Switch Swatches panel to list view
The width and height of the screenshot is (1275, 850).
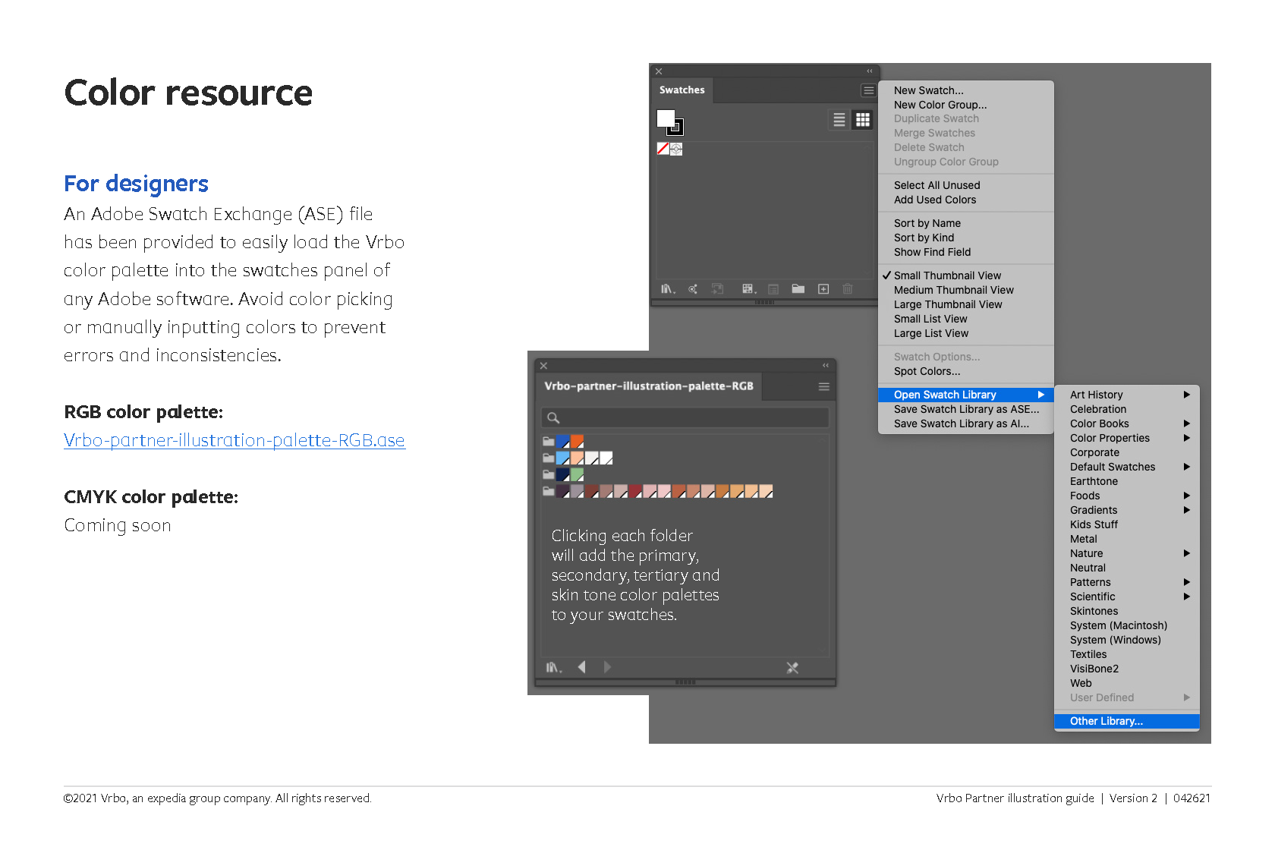coord(839,120)
